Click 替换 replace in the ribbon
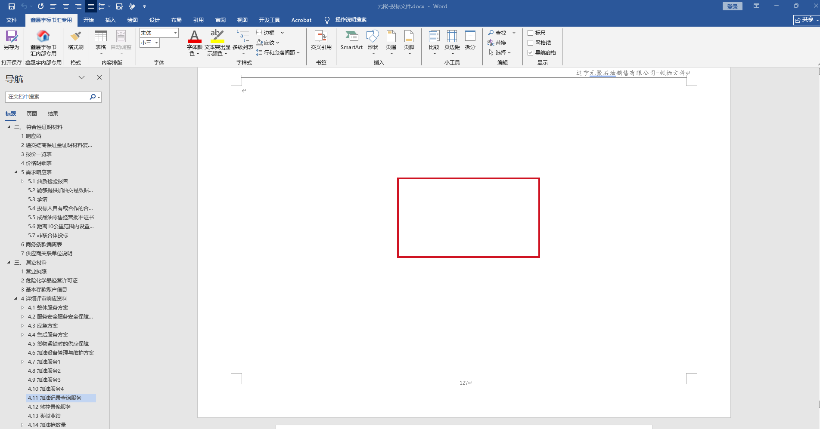The height and width of the screenshot is (429, 820). 497,43
